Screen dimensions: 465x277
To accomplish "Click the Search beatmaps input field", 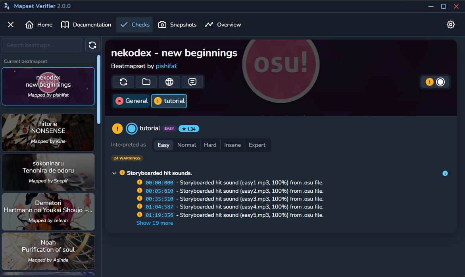I will coord(42,45).
